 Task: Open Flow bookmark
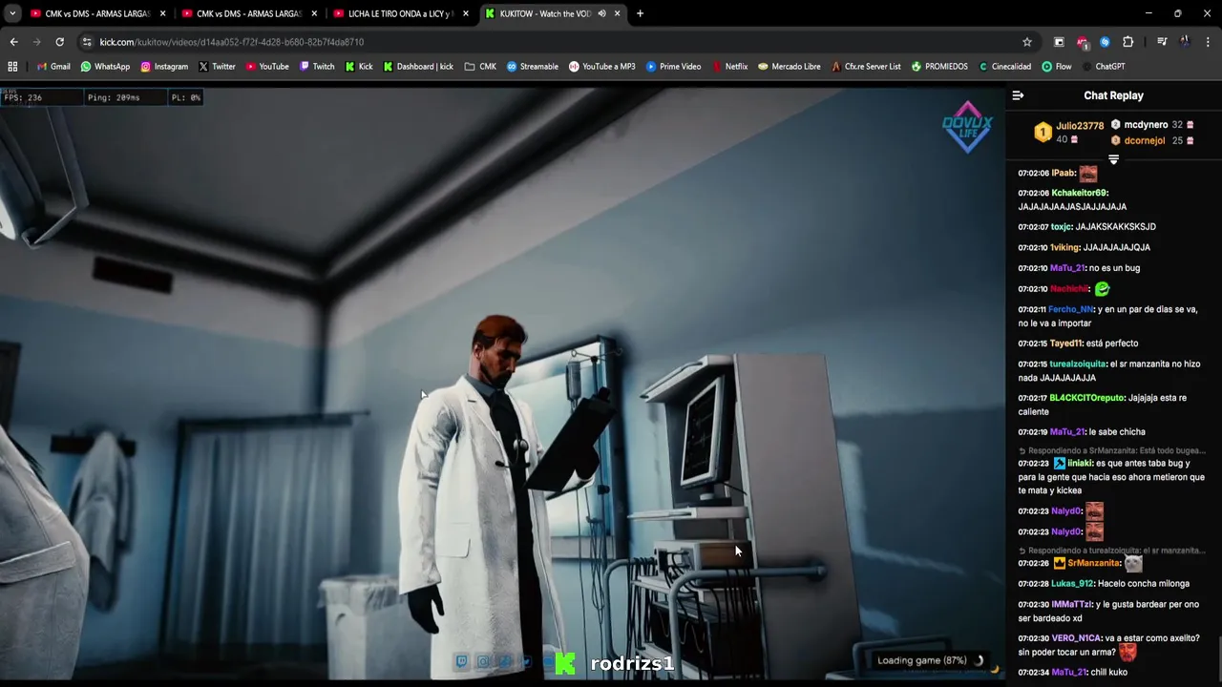pos(1057,67)
